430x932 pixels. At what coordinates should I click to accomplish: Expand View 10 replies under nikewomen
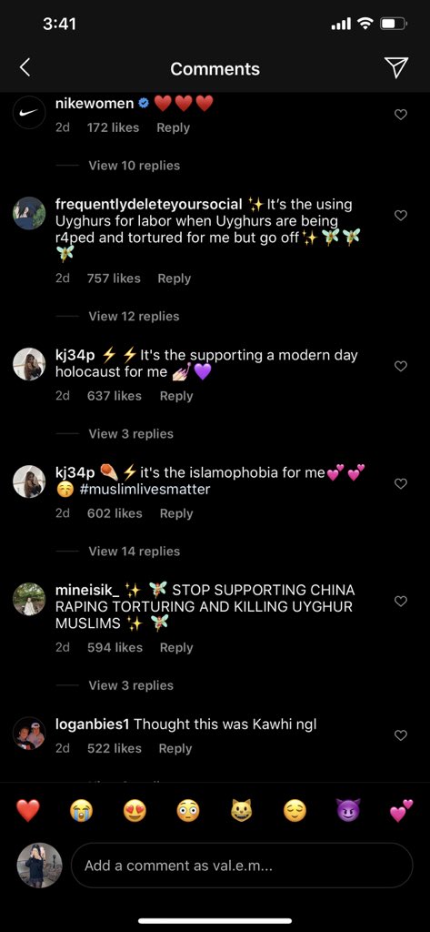(x=135, y=166)
